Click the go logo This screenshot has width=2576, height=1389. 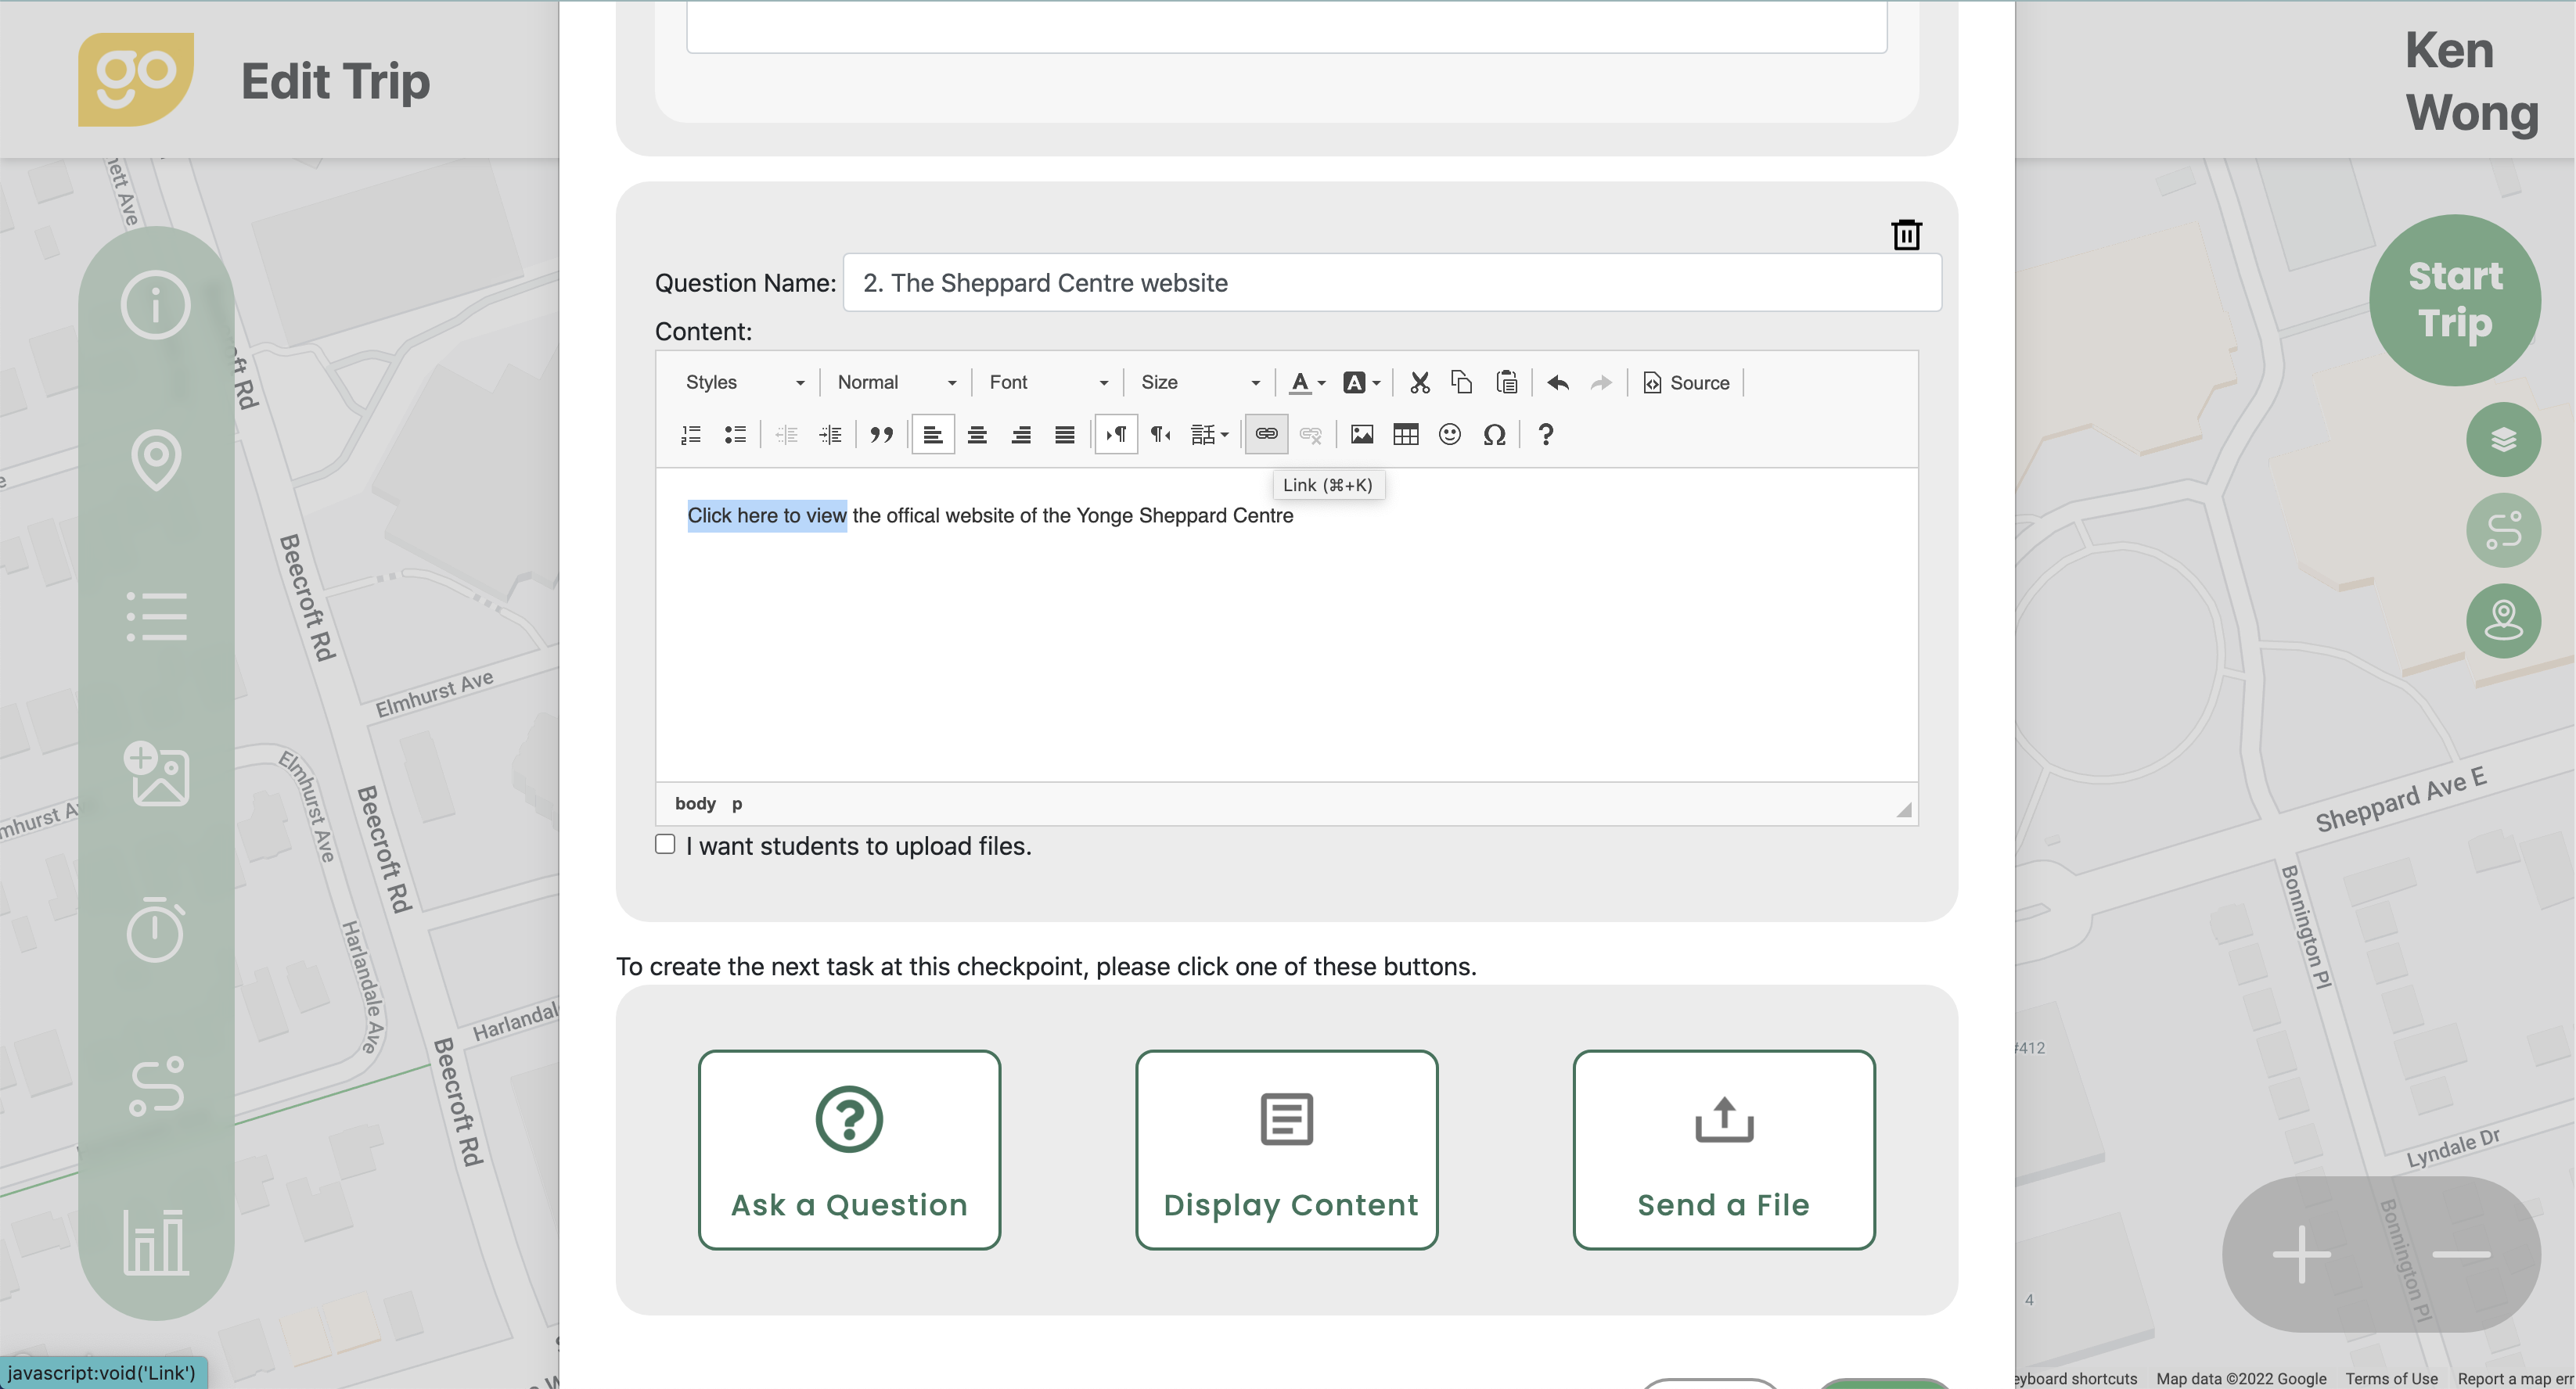[x=136, y=79]
